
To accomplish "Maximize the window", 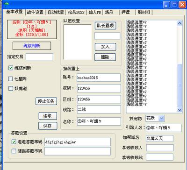I will tap(174, 5).
